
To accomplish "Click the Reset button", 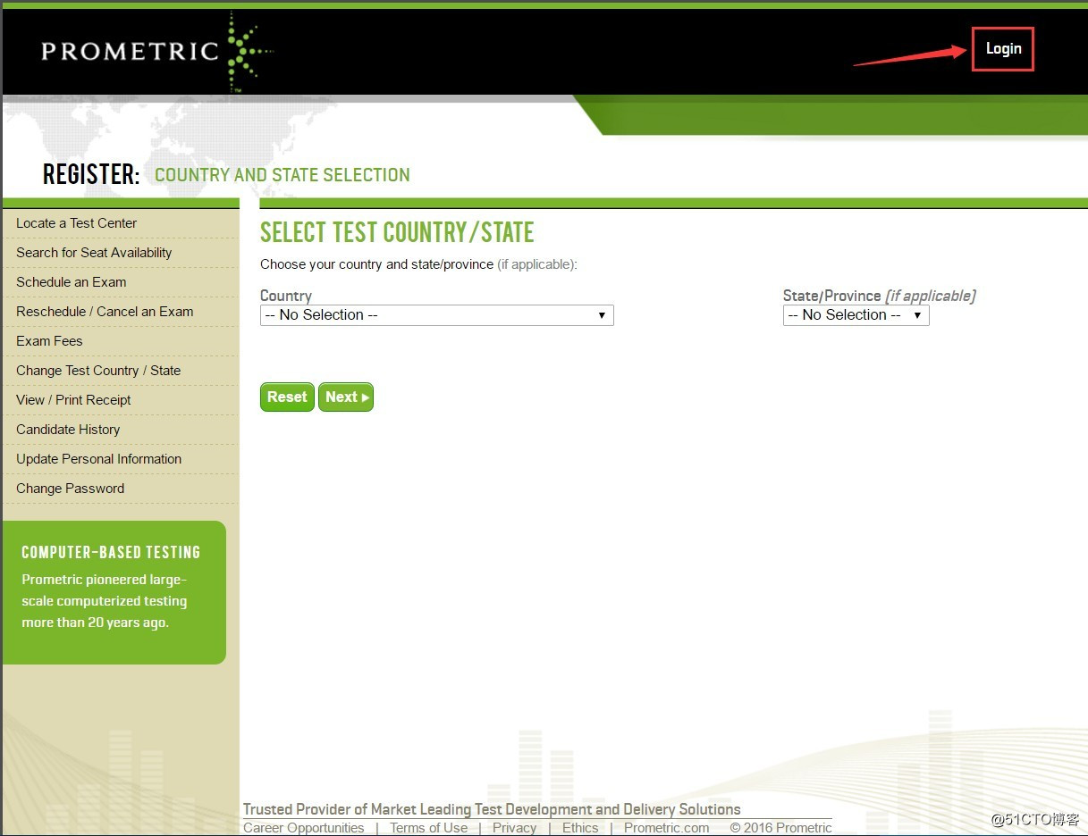I will click(287, 397).
